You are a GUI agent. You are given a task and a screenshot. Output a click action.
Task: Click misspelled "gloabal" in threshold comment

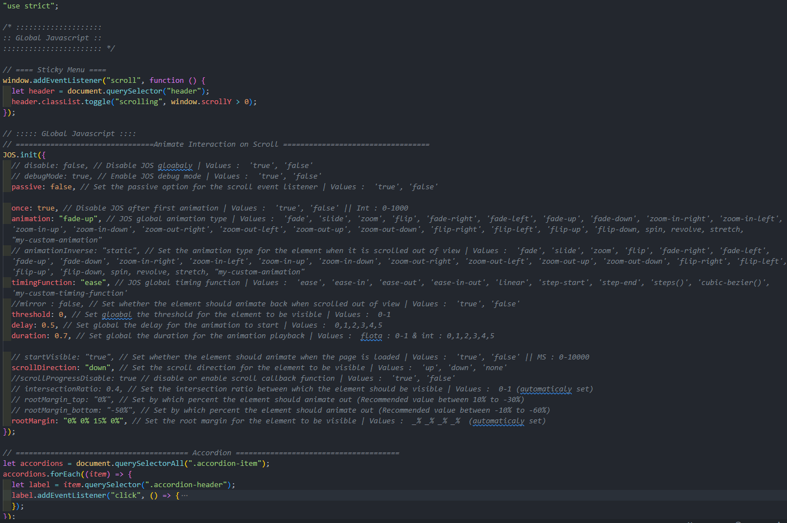click(117, 315)
